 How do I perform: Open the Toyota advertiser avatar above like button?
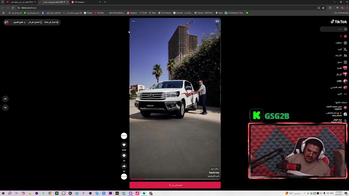pos(124,136)
